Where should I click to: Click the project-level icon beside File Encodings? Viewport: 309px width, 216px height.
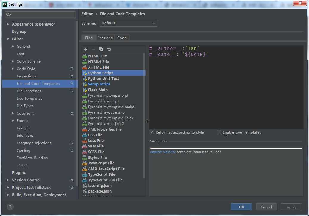pos(72,91)
